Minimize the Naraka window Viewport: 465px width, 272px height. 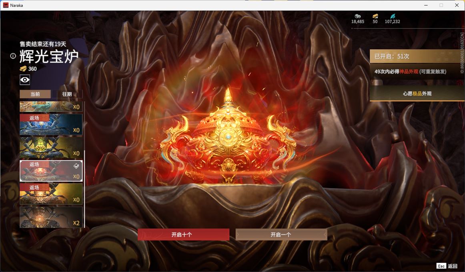[426, 5]
